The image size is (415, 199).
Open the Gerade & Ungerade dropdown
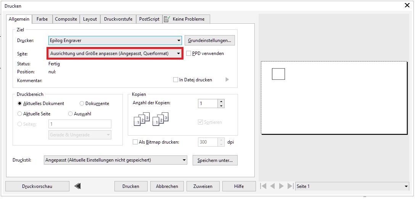tap(80, 134)
